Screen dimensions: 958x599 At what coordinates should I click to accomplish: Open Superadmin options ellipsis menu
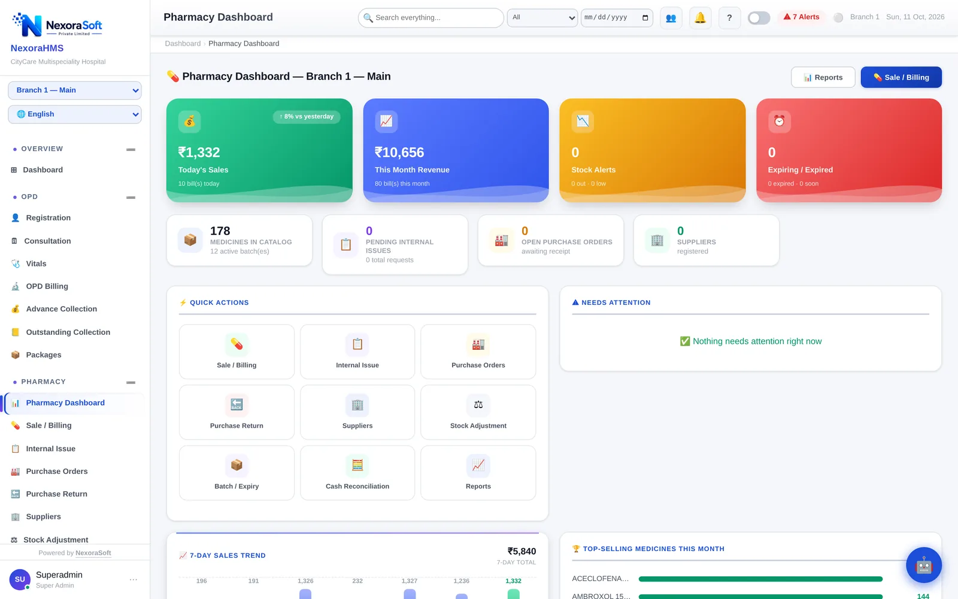tap(134, 580)
